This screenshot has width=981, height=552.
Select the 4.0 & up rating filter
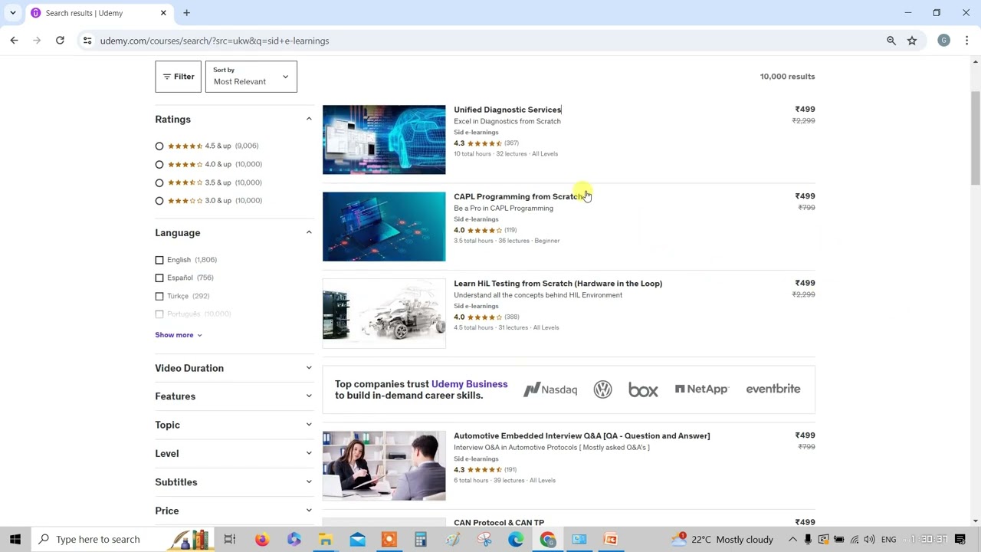pos(159,164)
